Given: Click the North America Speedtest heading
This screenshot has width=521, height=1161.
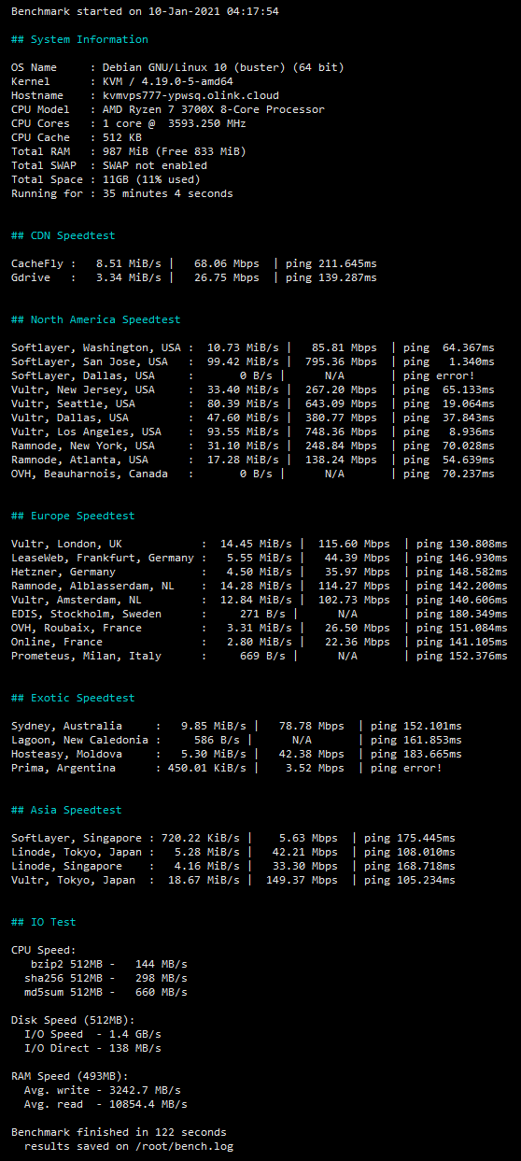Looking at the screenshot, I should click(x=96, y=319).
